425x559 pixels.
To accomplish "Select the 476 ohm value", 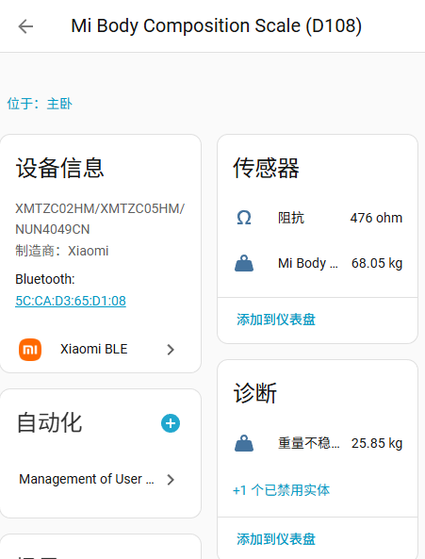I will click(376, 218).
